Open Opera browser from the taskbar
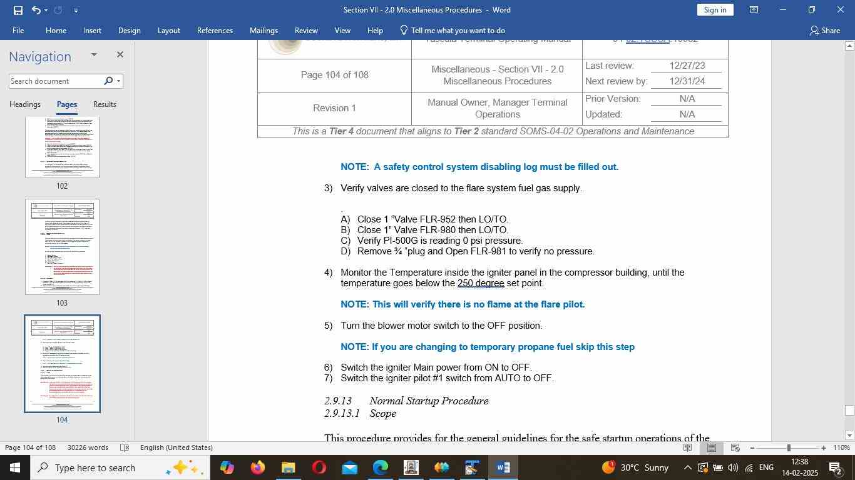 (x=319, y=467)
